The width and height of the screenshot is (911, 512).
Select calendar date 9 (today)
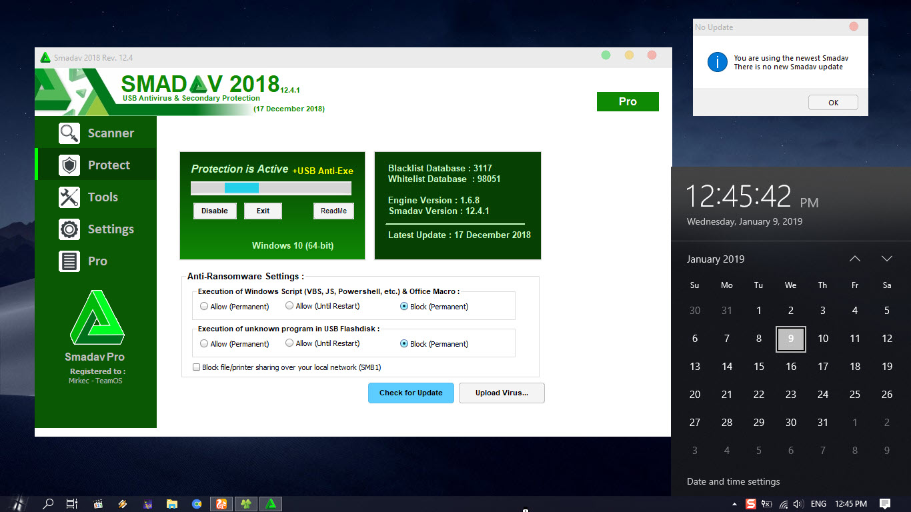coord(791,339)
